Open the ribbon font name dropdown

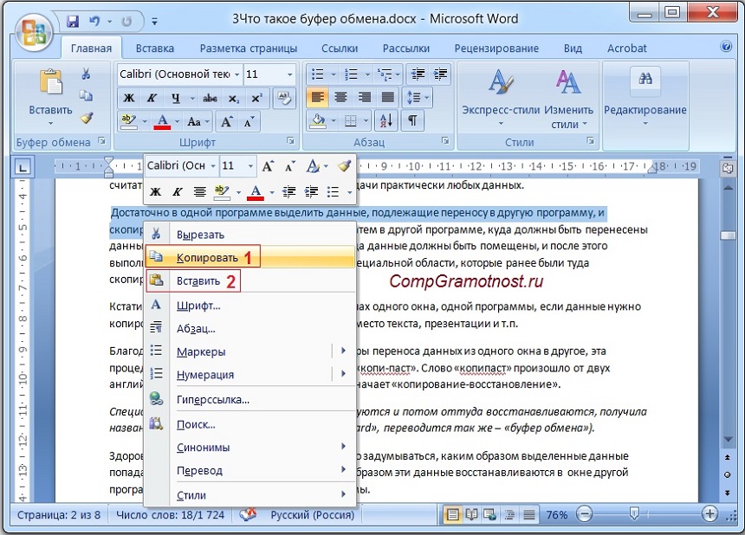click(x=236, y=74)
